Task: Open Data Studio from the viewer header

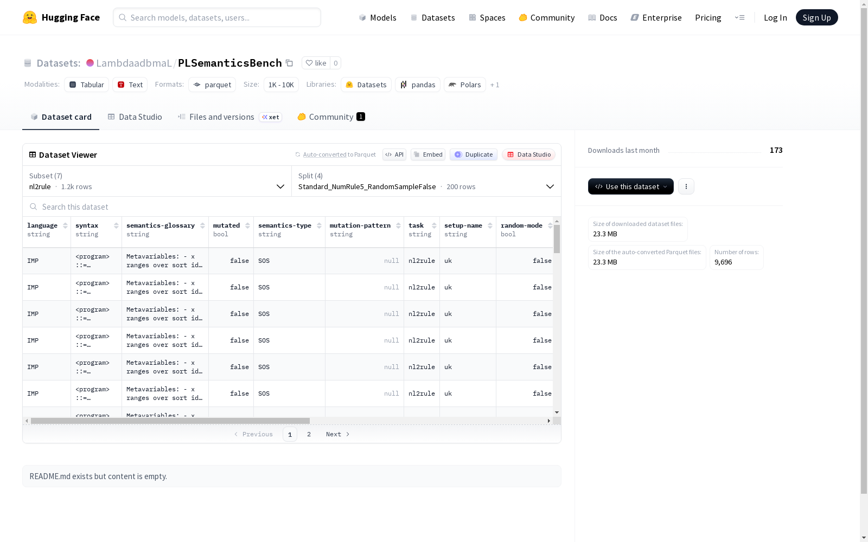Action: [528, 154]
